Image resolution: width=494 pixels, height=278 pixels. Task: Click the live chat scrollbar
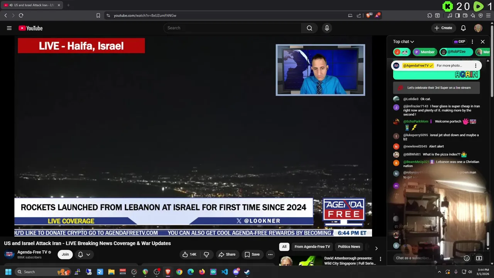click(488, 239)
